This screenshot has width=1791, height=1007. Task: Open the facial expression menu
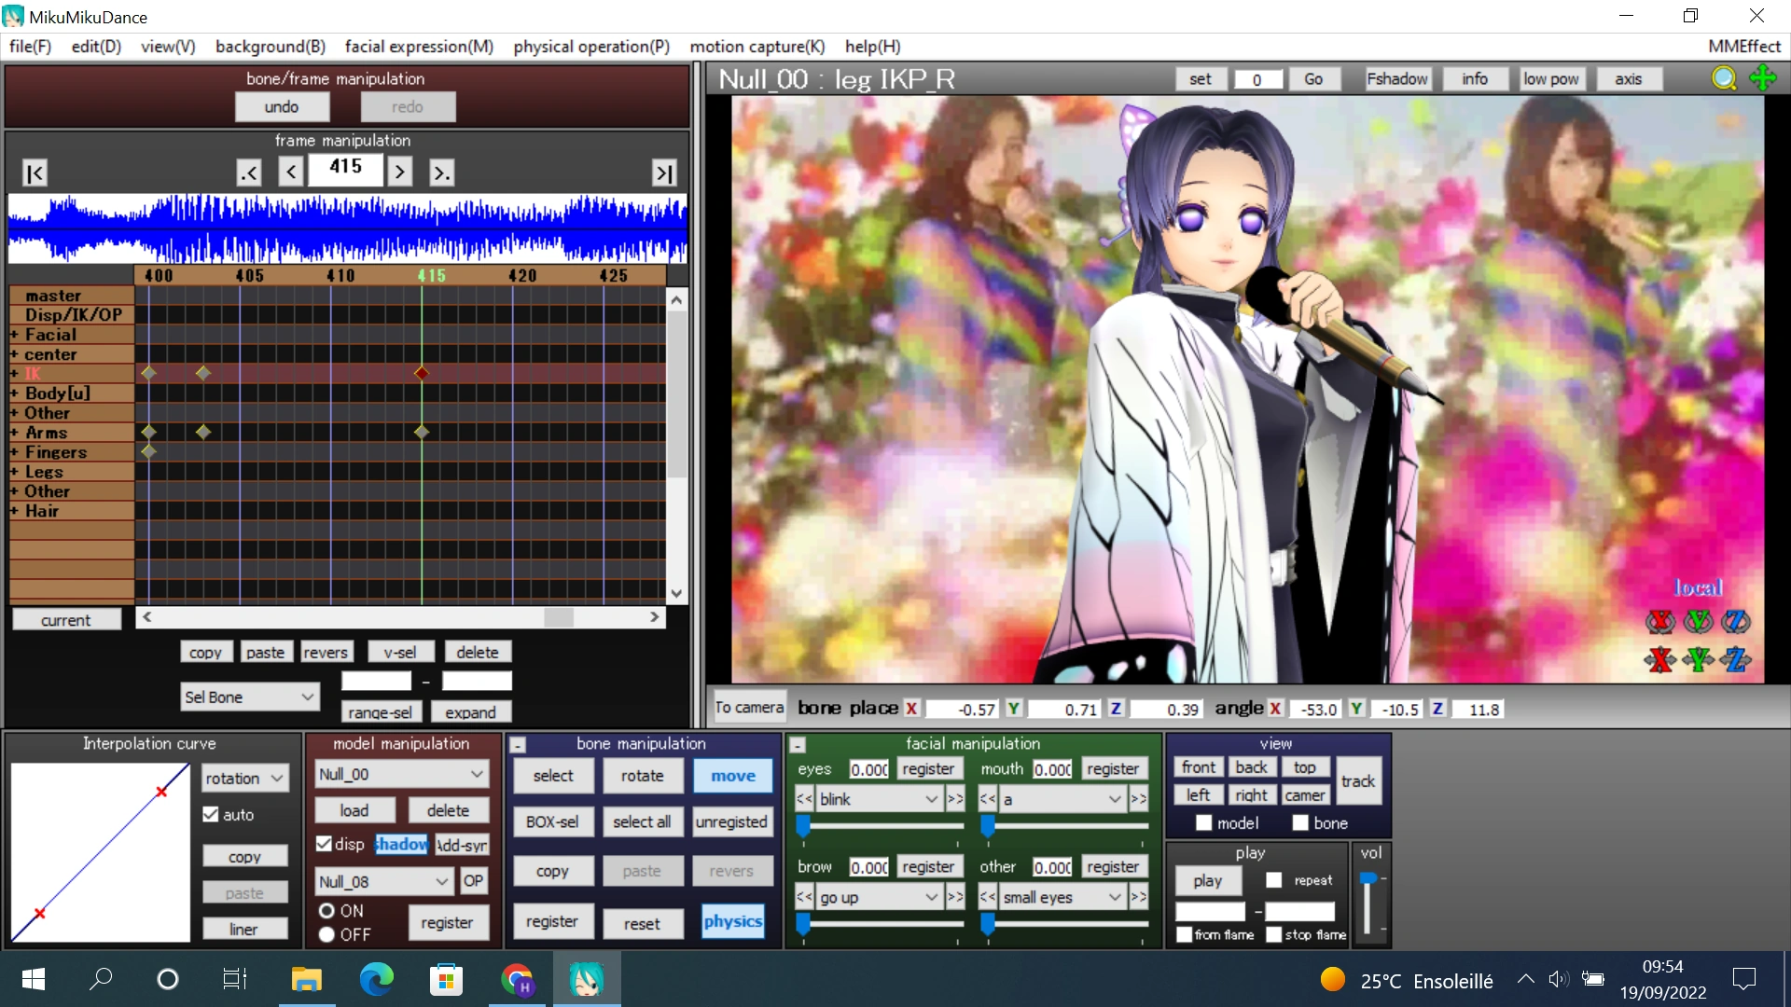(x=419, y=47)
